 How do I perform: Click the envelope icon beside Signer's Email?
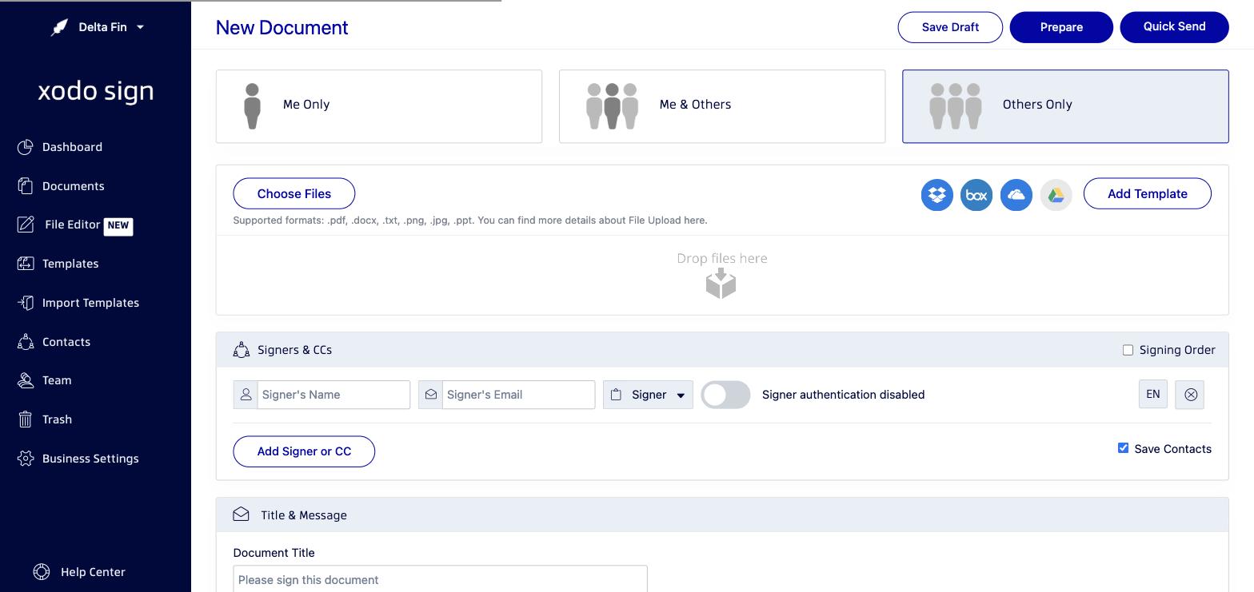(x=430, y=395)
